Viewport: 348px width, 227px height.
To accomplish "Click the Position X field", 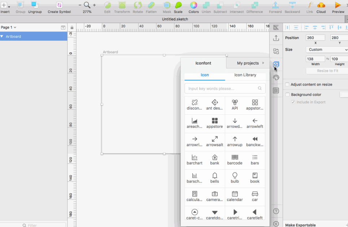I will 315,38.
